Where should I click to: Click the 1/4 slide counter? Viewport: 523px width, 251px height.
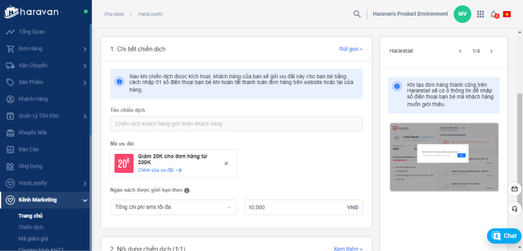(476, 52)
